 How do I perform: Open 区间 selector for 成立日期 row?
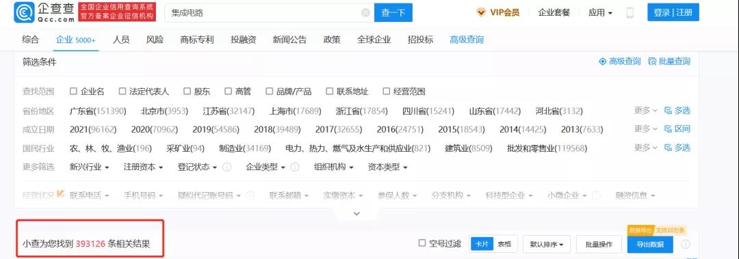coord(677,129)
